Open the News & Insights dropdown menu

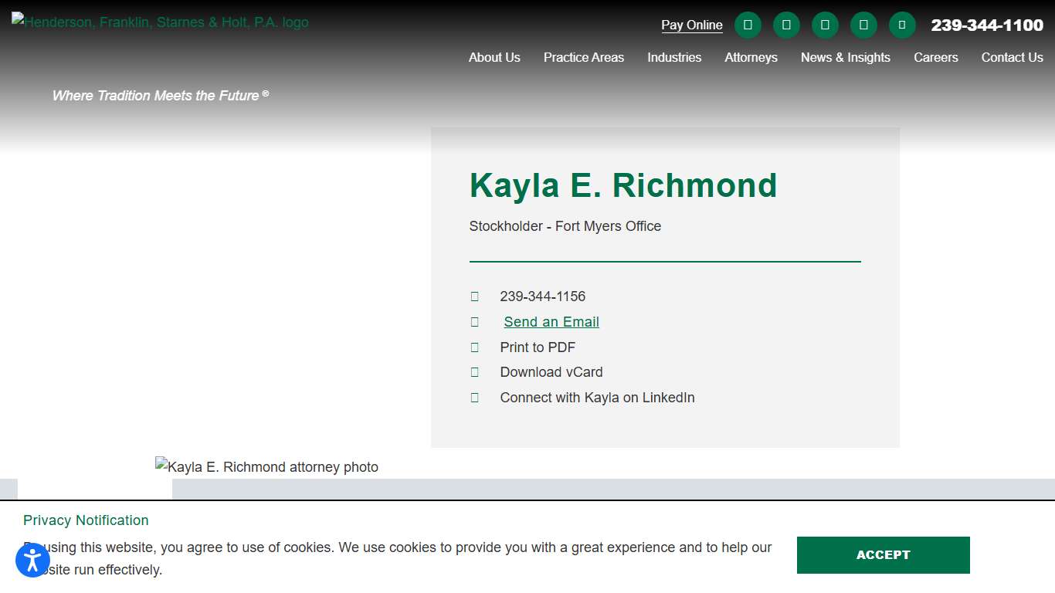846,57
